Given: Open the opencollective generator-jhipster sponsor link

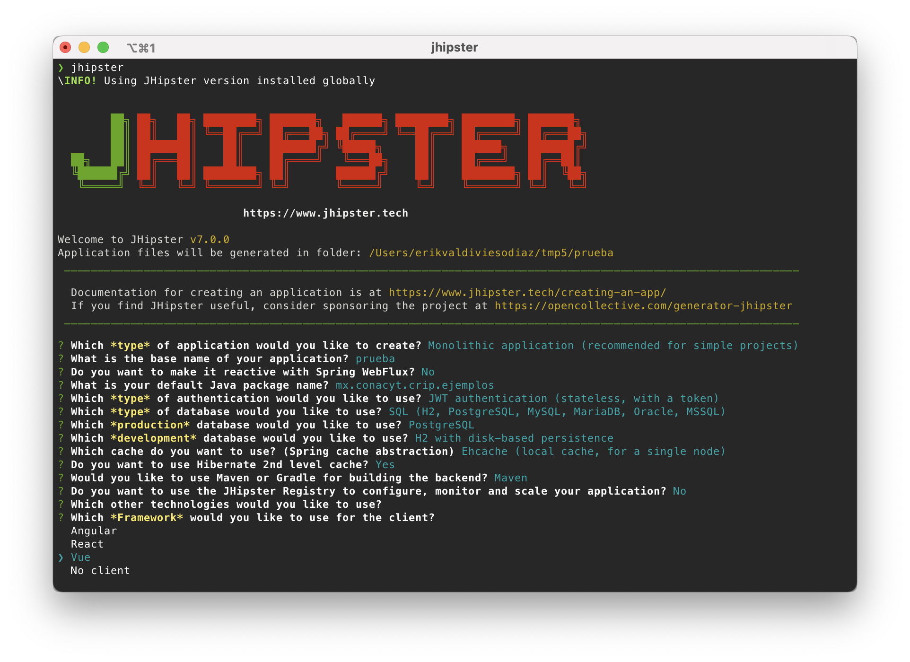Looking at the screenshot, I should point(643,306).
